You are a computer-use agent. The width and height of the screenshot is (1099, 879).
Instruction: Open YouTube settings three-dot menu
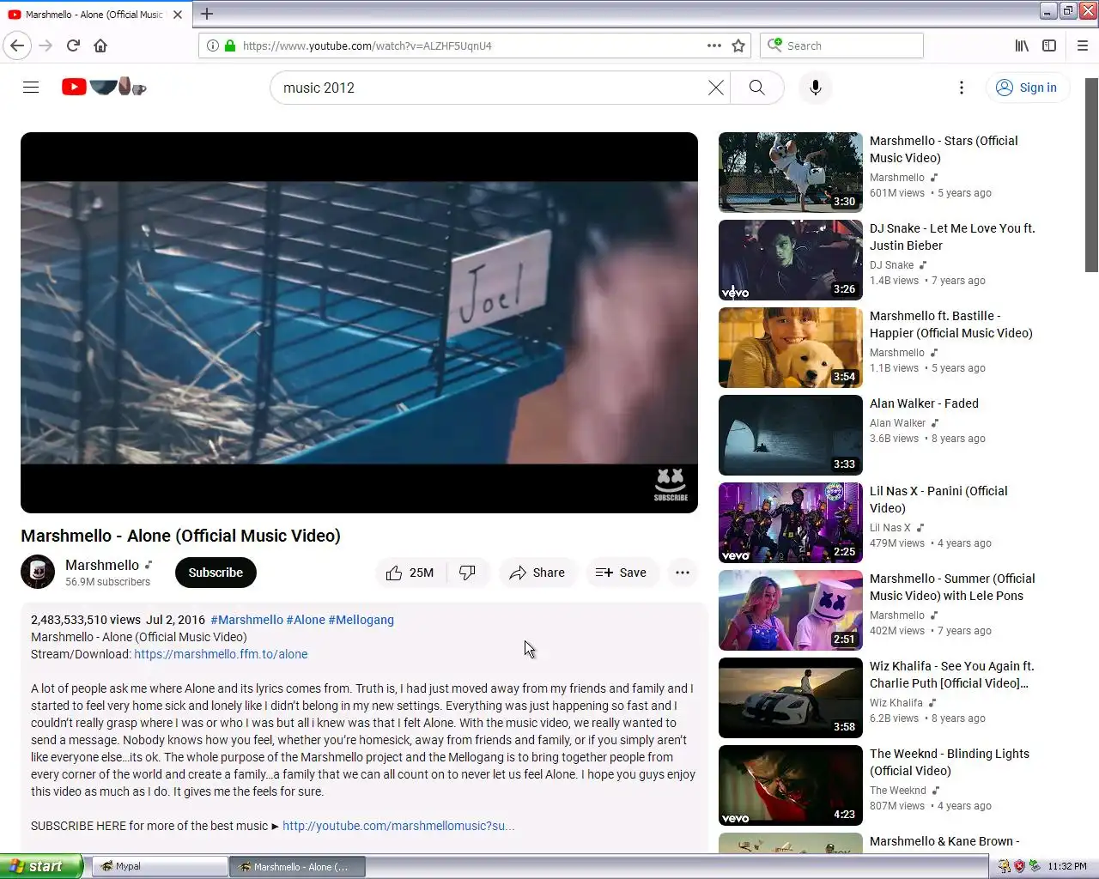click(x=962, y=88)
